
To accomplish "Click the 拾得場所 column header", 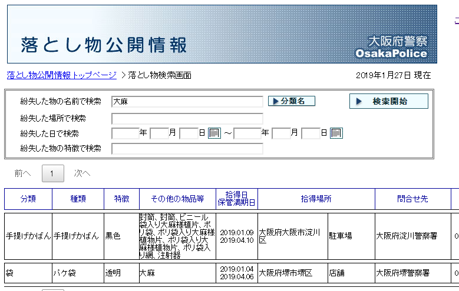I will 316,199.
